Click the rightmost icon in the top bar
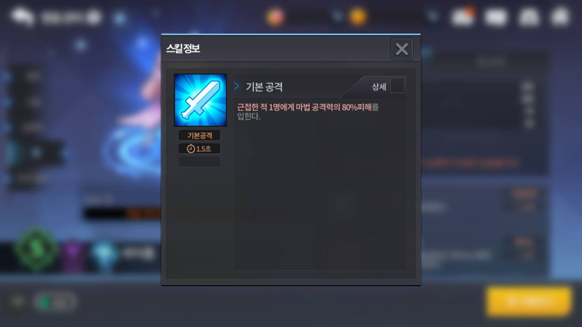The image size is (582, 327). click(561, 17)
